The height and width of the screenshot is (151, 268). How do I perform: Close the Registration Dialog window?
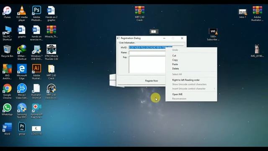pos(182,38)
